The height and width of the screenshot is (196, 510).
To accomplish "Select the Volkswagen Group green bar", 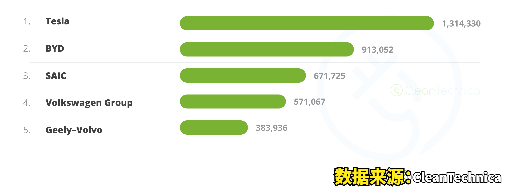I will 233,101.
